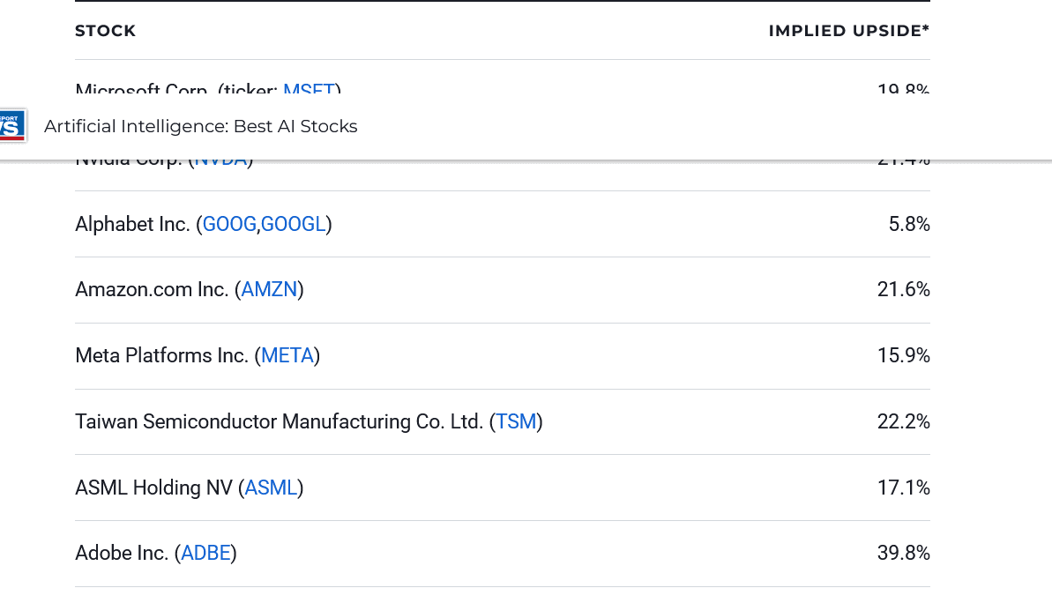Click the STOCK column header
1052x603 pixels.
105,31
